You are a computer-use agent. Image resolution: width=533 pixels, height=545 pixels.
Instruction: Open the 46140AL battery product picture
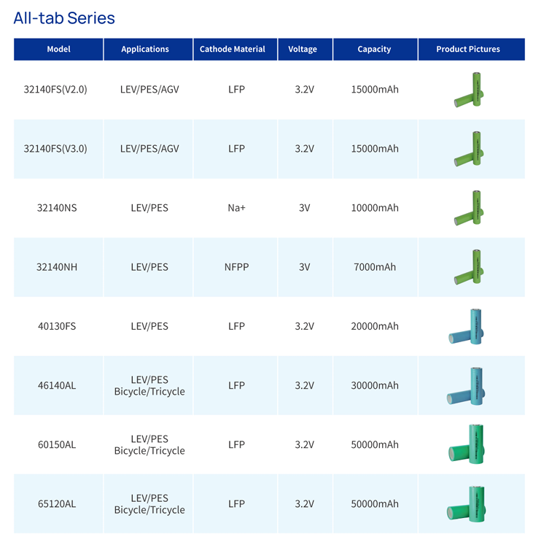pyautogui.click(x=467, y=385)
